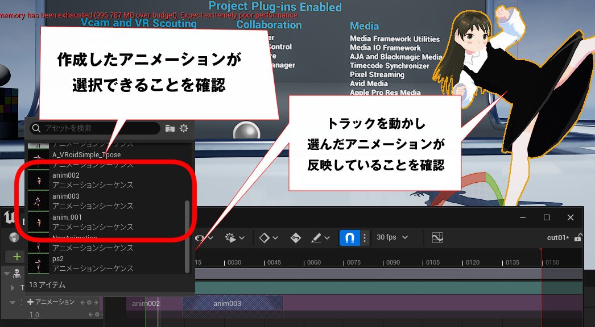Collapse the アニメーション track
The height and width of the screenshot is (327, 595).
[13, 303]
